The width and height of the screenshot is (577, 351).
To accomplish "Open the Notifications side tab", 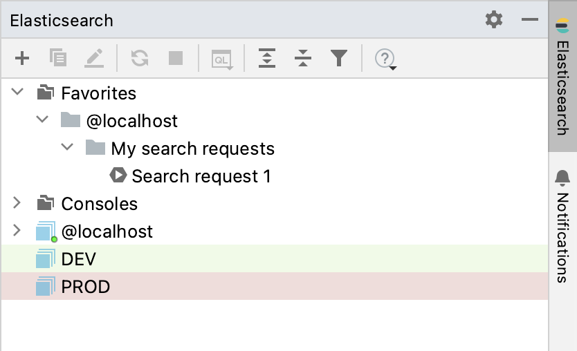I will click(562, 226).
